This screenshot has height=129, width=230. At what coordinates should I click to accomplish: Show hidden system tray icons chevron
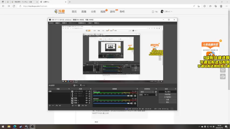click(x=199, y=127)
